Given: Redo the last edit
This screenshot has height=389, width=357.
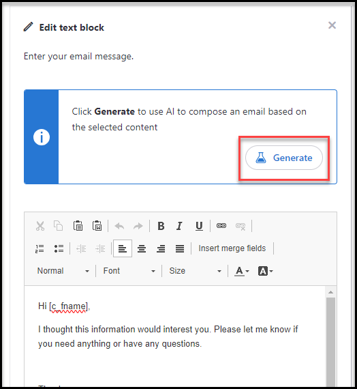Looking at the screenshot, I should point(138,226).
